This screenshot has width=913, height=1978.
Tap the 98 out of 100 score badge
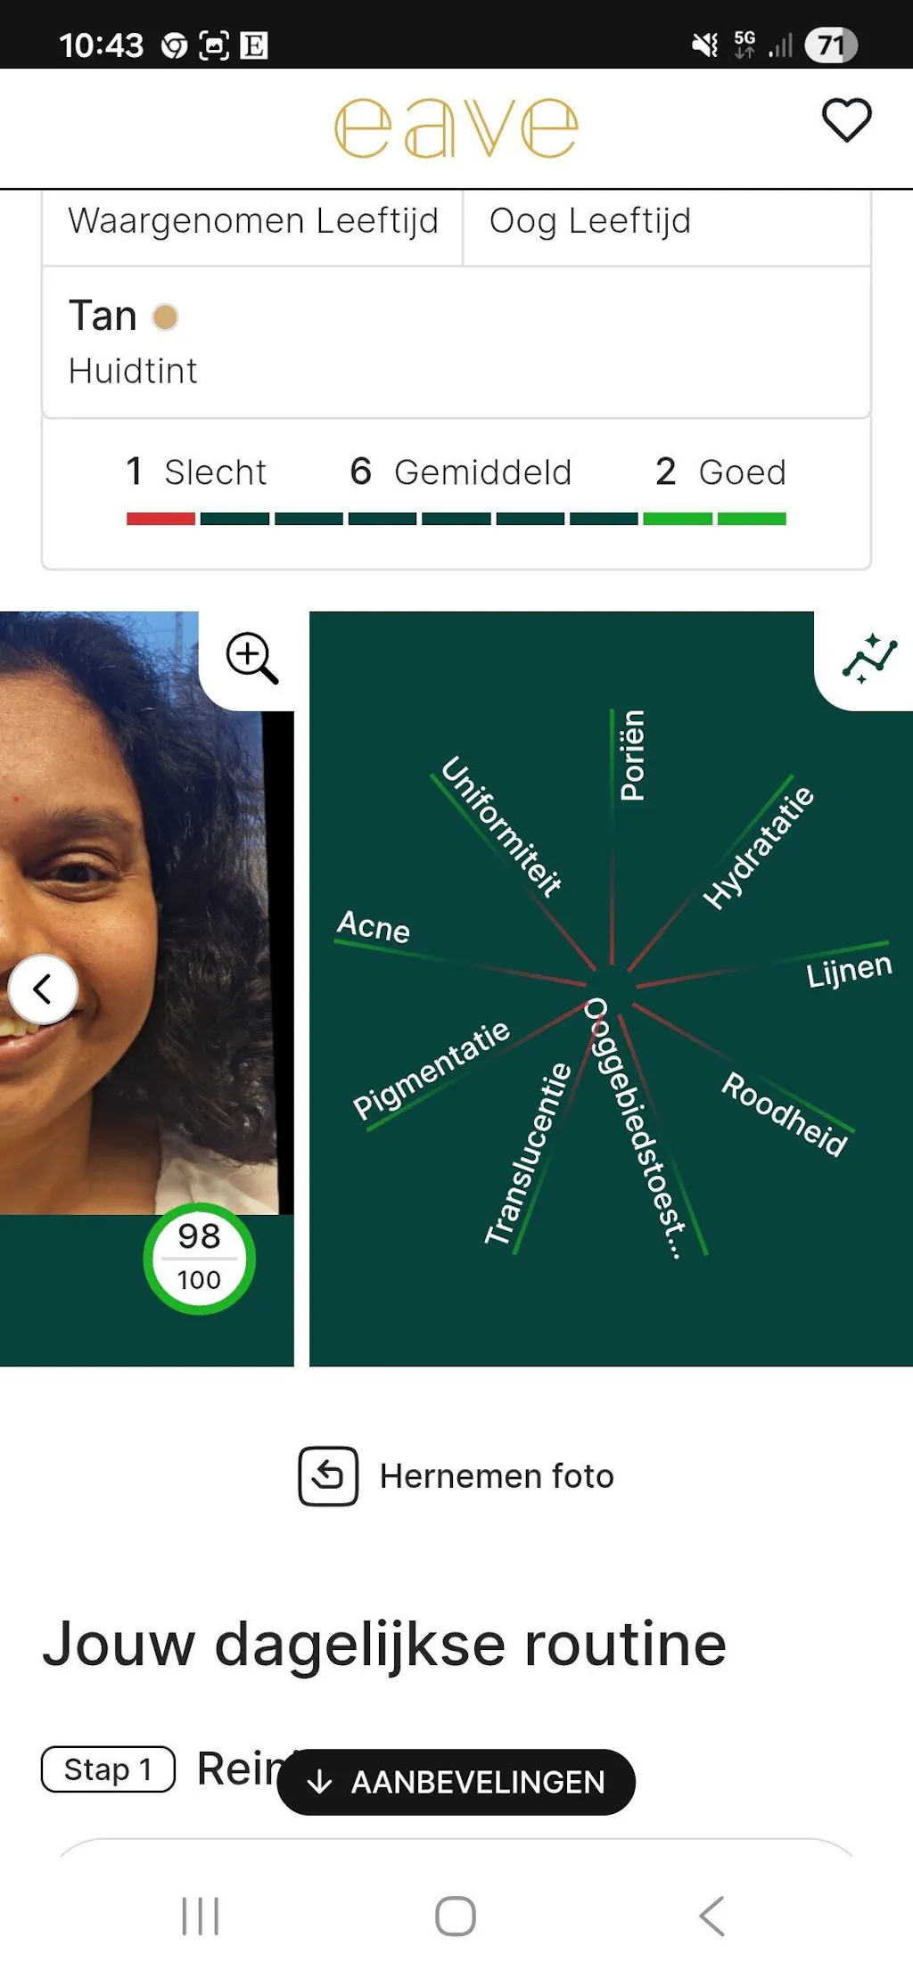point(199,1258)
